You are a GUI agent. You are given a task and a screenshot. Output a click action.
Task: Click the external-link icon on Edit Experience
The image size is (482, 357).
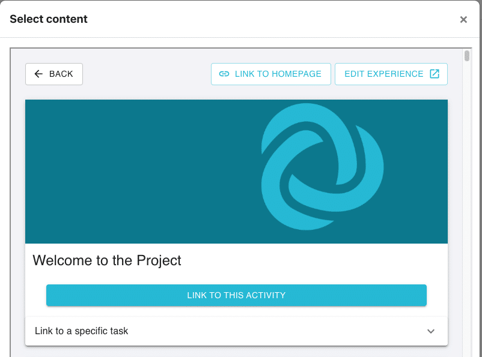pyautogui.click(x=435, y=74)
